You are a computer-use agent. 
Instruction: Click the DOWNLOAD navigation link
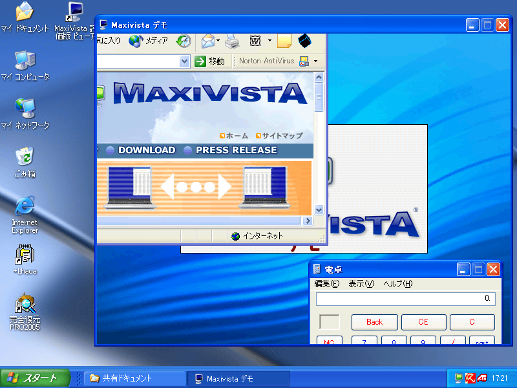click(x=147, y=150)
